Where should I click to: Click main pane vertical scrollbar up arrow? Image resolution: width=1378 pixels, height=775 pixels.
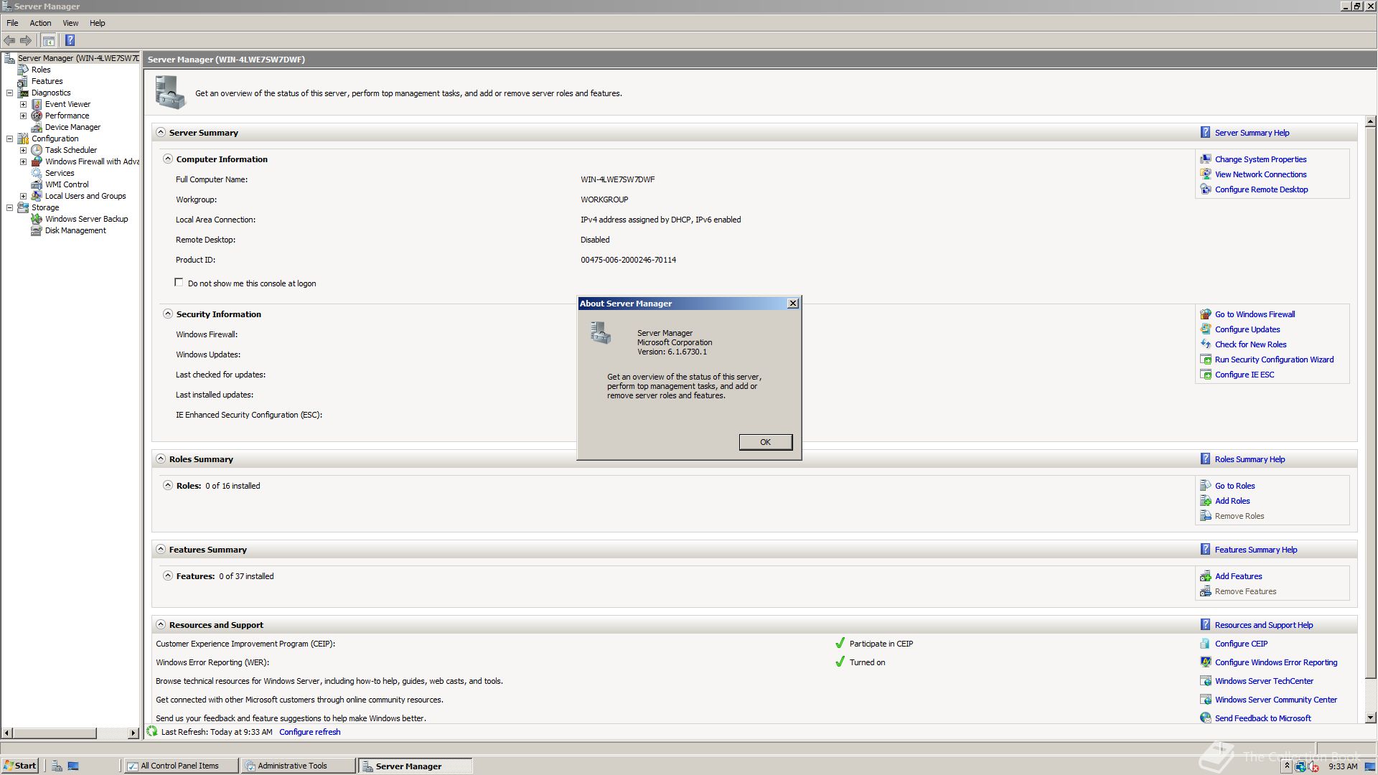(x=1370, y=121)
